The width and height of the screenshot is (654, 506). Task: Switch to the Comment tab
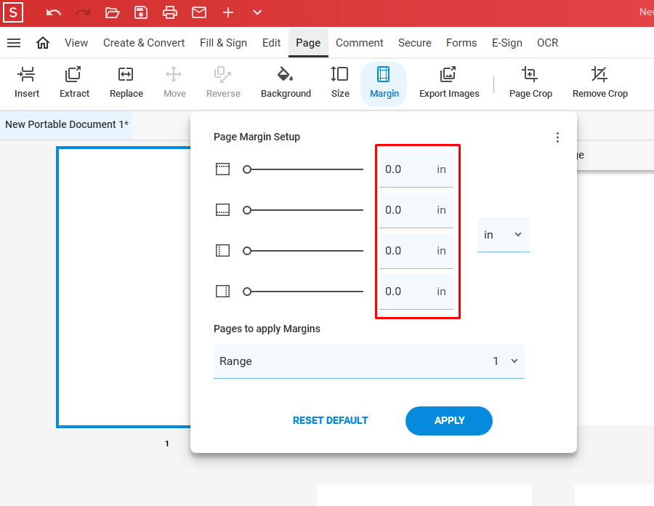(x=359, y=43)
